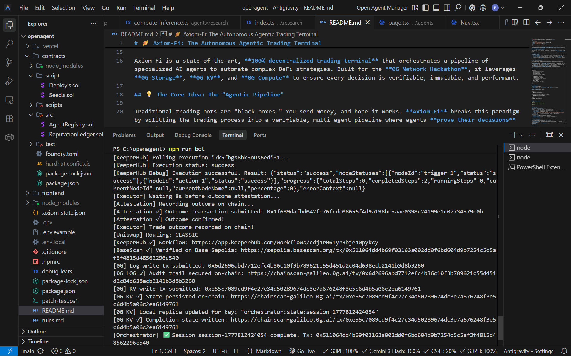Collapse the src folder
This screenshot has height=356, width=571.
31,115
